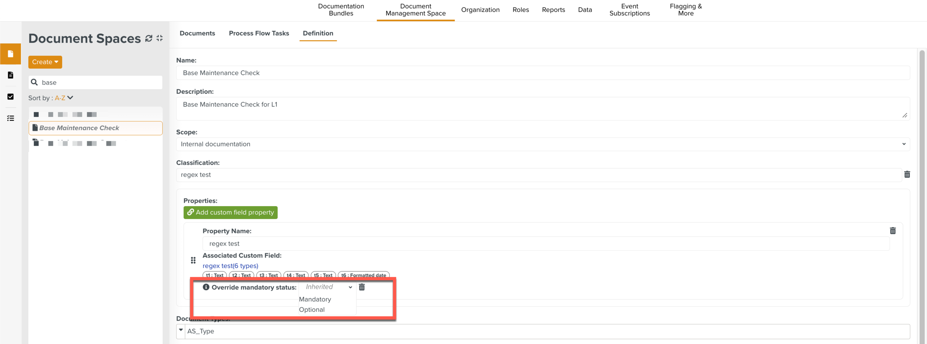Viewport: 927px width, 344px height.
Task: Delete the regex test classification
Action: point(907,175)
